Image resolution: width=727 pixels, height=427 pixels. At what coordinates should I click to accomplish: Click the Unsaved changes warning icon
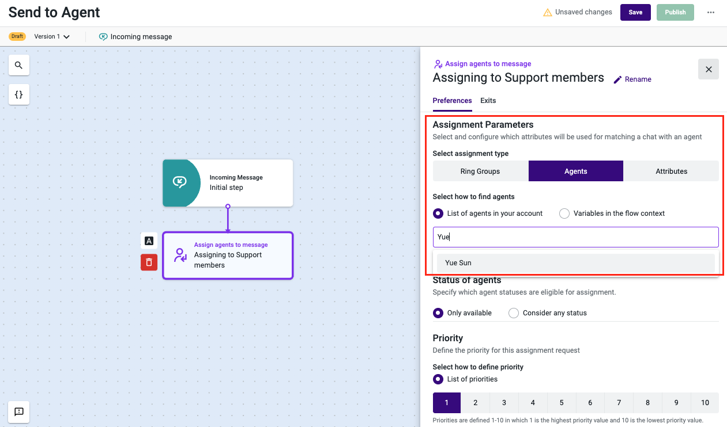(x=548, y=12)
